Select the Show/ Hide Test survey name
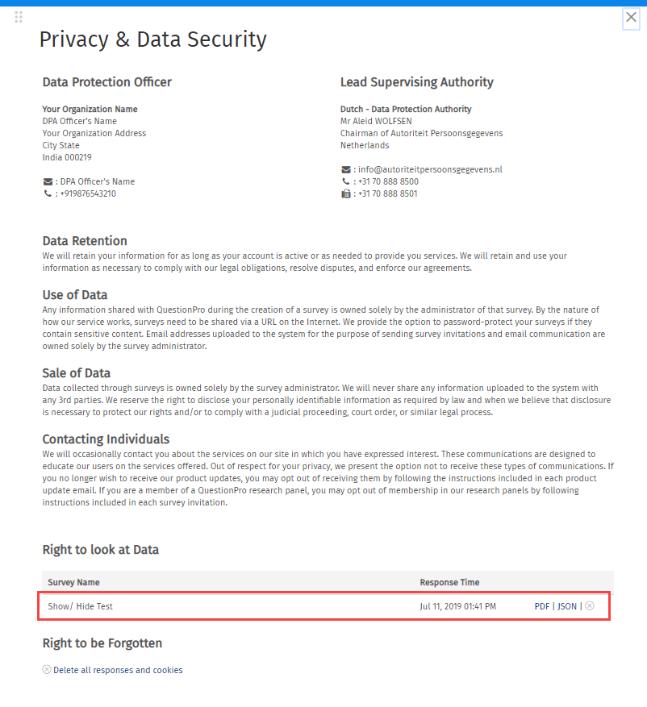This screenshot has width=647, height=707. pyautogui.click(x=81, y=606)
